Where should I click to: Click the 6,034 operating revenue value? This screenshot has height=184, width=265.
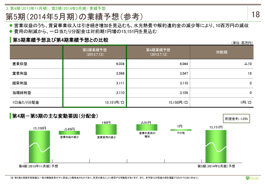click(120, 64)
